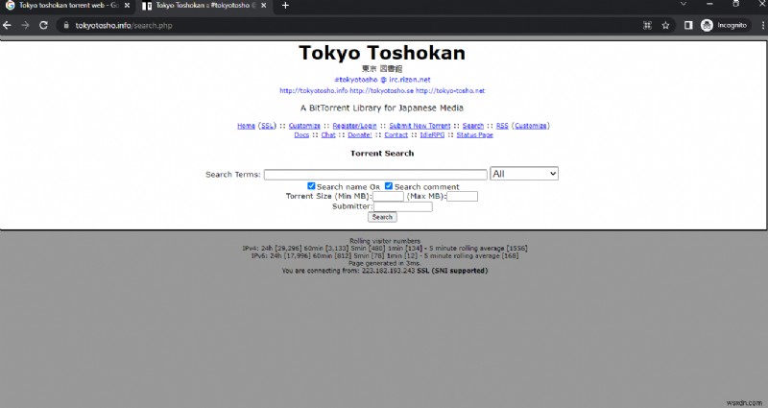Reload the Tokyo Toshokan page
Screen dimensions: 768x408
43,26
